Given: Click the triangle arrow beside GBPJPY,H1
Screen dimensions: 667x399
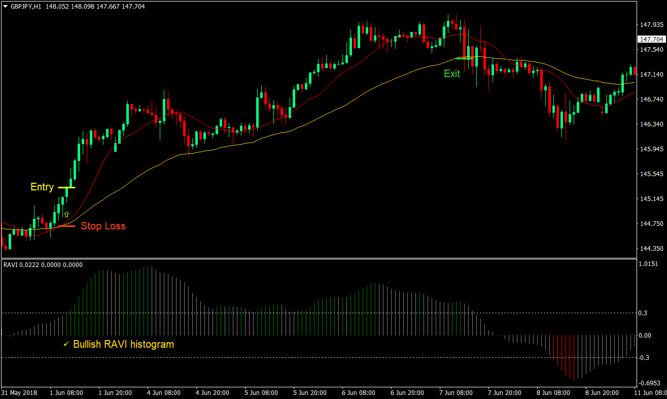Looking at the screenshot, I should [x=5, y=7].
